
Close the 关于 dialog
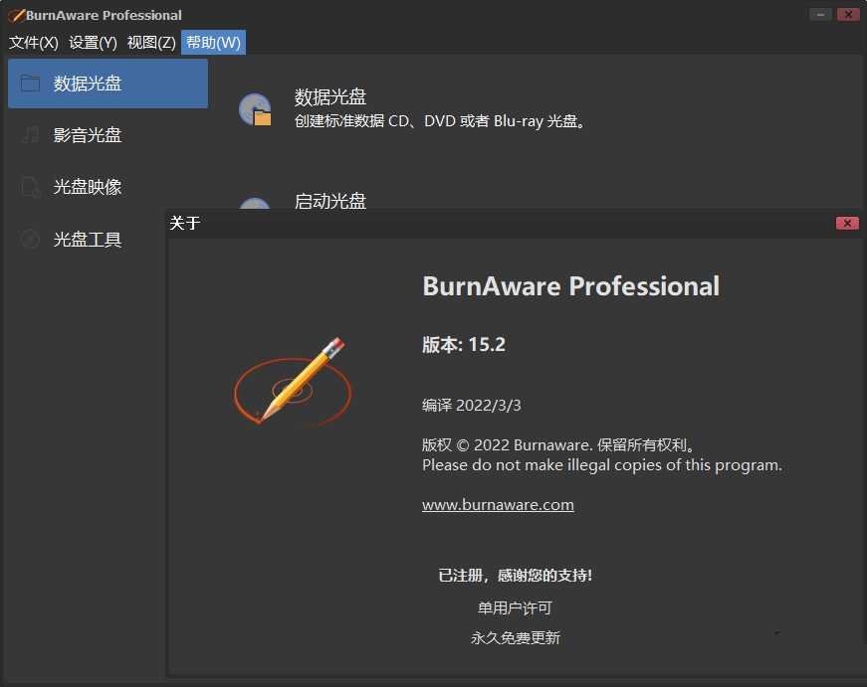tap(847, 223)
